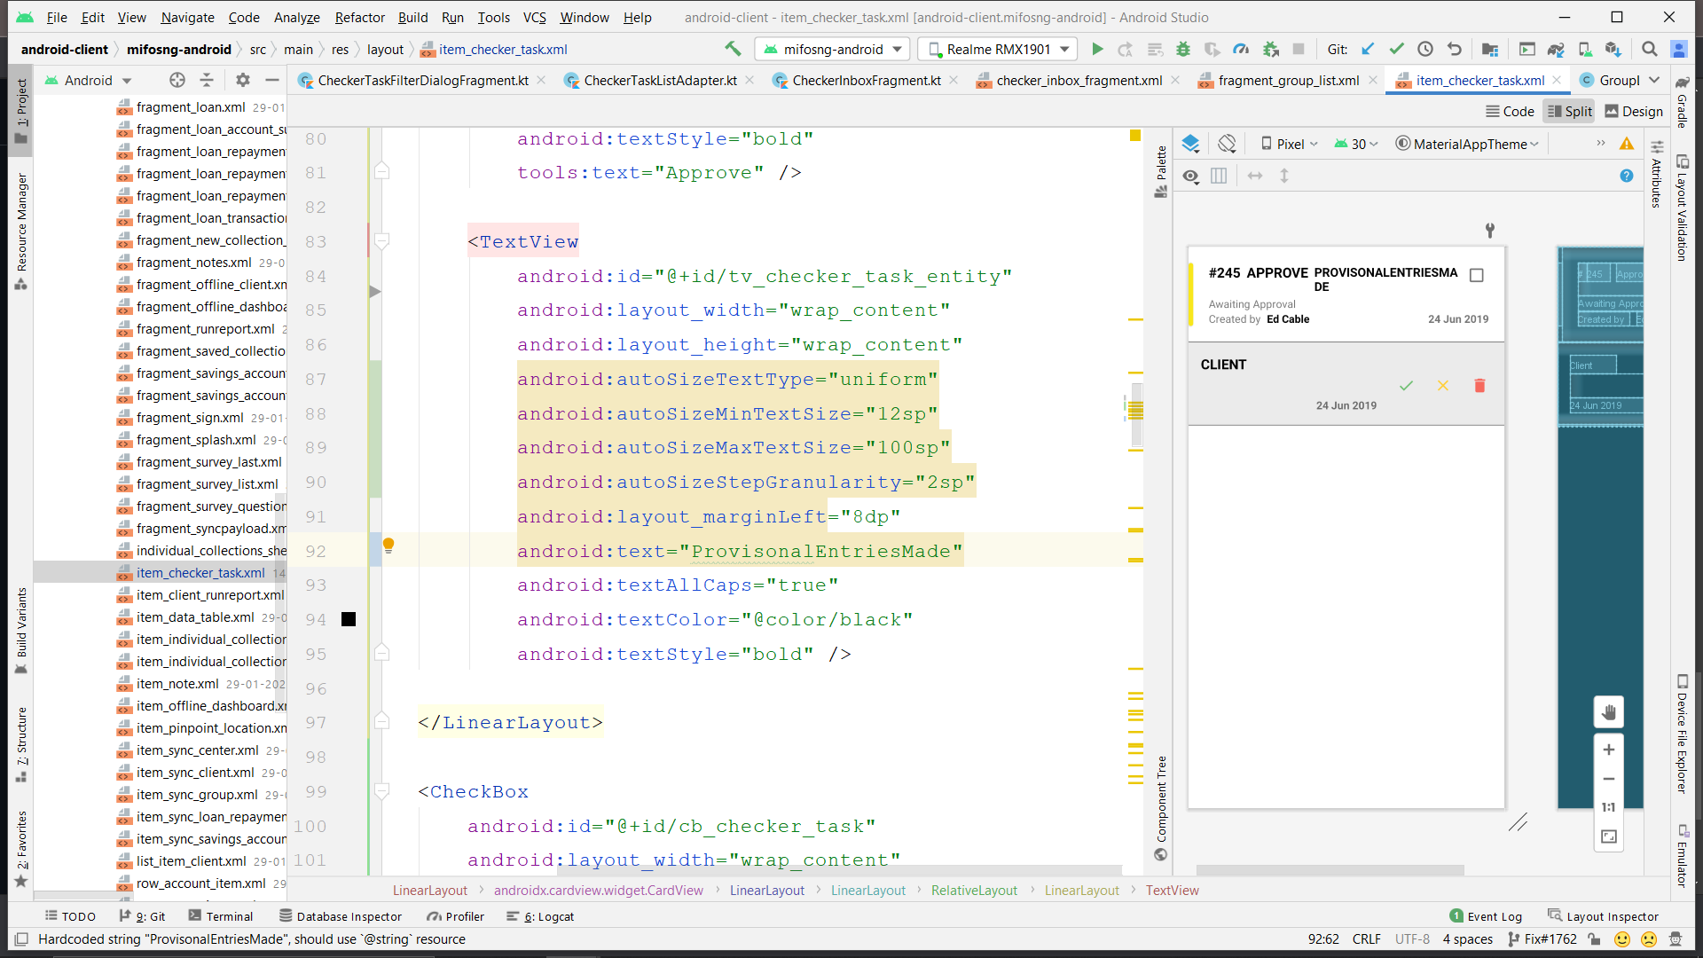Image resolution: width=1703 pixels, height=958 pixels.
Task: Click the red trash icon in preview
Action: tap(1479, 386)
